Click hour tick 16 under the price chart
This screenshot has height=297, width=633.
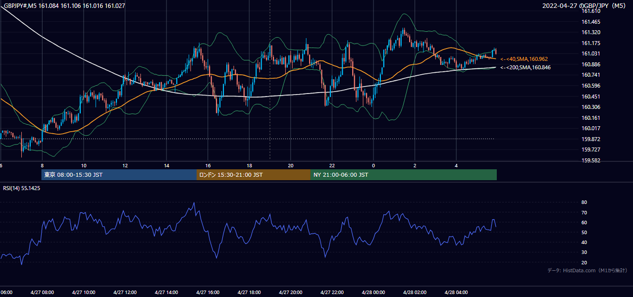[208, 166]
